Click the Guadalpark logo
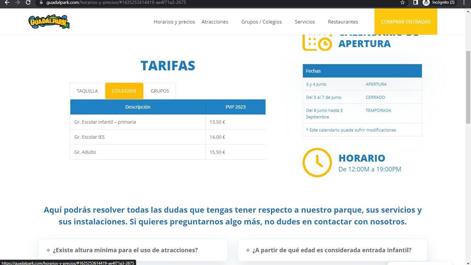Image resolution: width=471 pixels, height=265 pixels. (x=49, y=22)
